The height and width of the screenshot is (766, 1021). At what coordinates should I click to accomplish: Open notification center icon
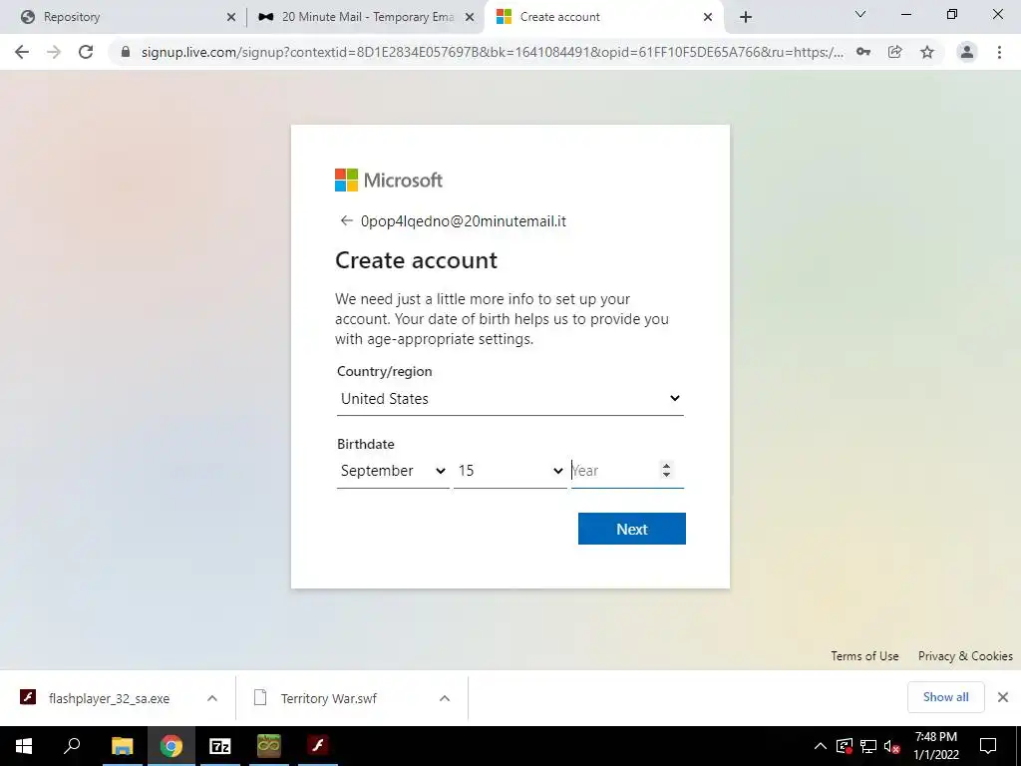(x=988, y=746)
